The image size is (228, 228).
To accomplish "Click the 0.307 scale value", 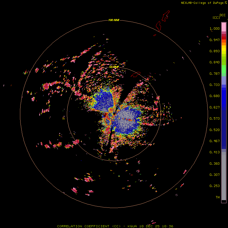I will pos(215,175).
